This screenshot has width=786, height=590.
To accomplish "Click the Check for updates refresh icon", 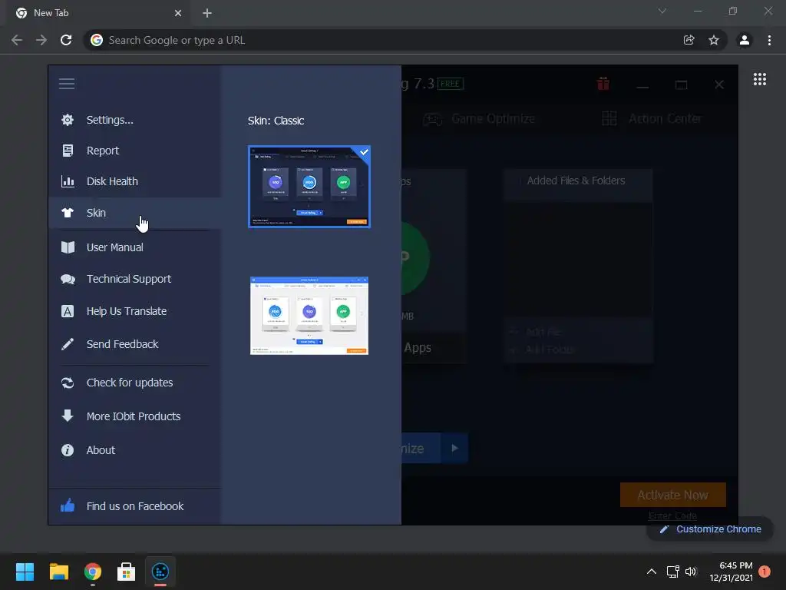I will pyautogui.click(x=68, y=383).
